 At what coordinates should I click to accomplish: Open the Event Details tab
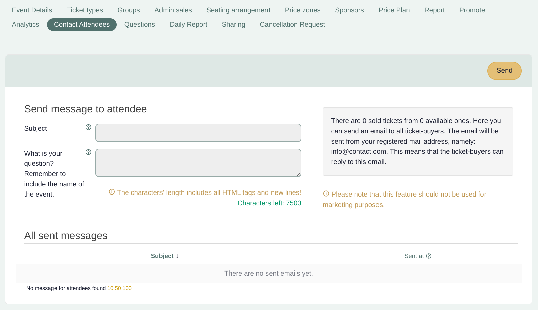(32, 10)
